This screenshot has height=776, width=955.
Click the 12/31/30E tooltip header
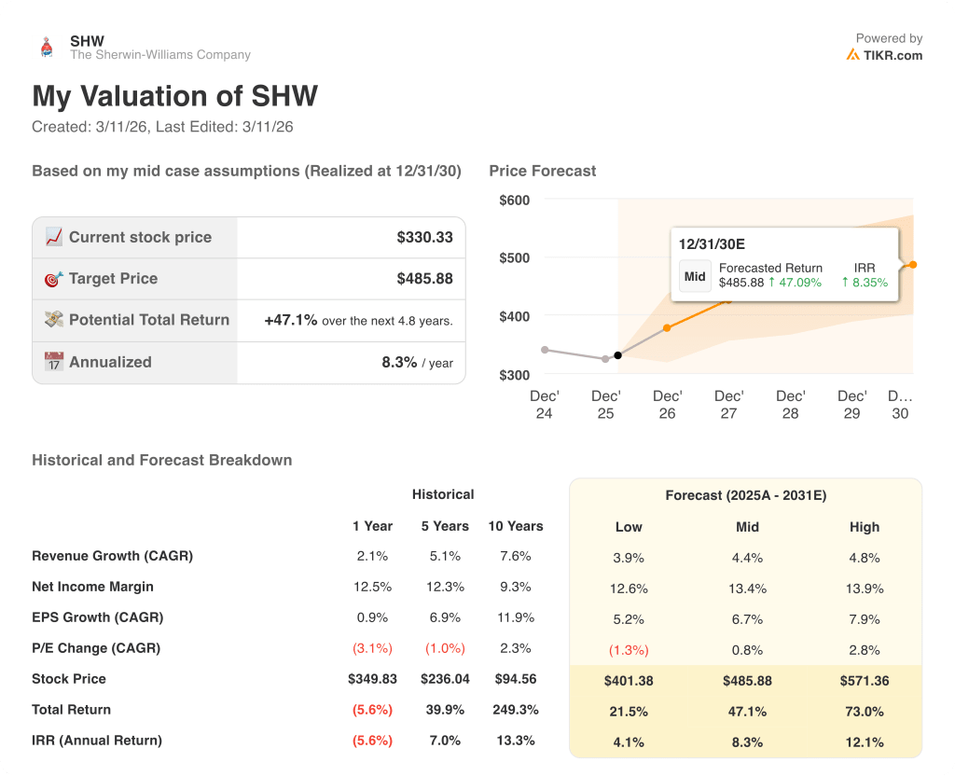pos(711,242)
